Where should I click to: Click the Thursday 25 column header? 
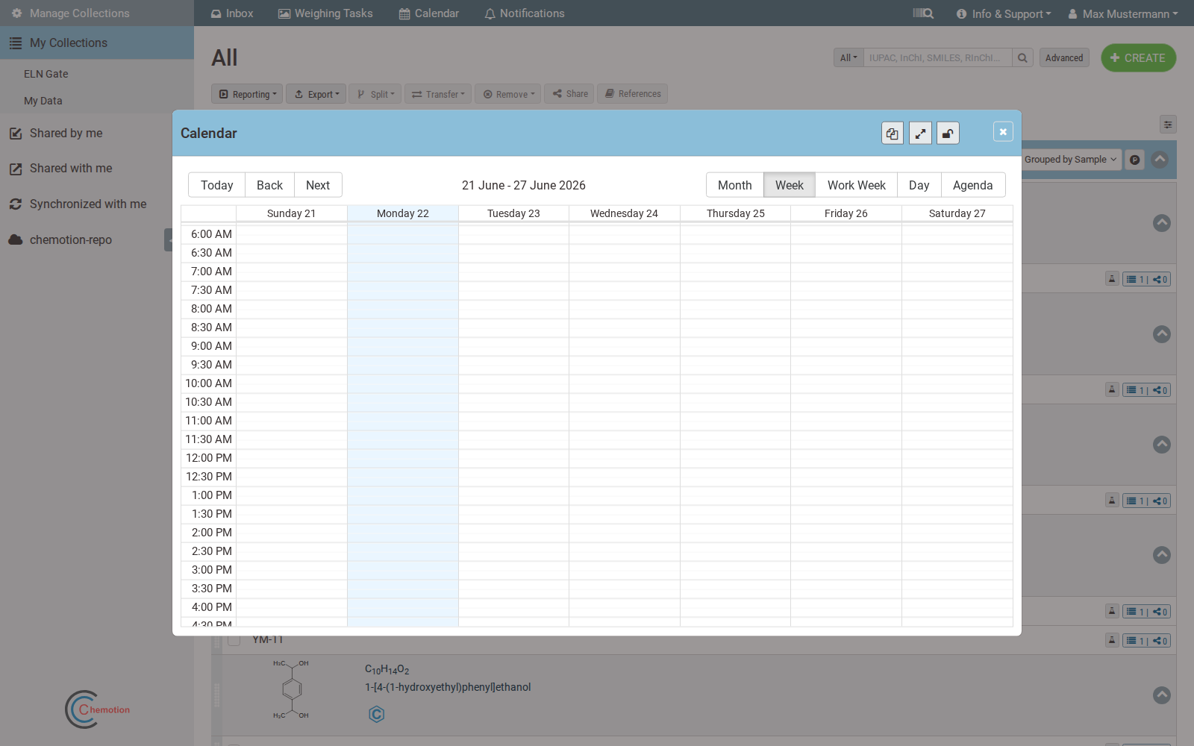(736, 213)
